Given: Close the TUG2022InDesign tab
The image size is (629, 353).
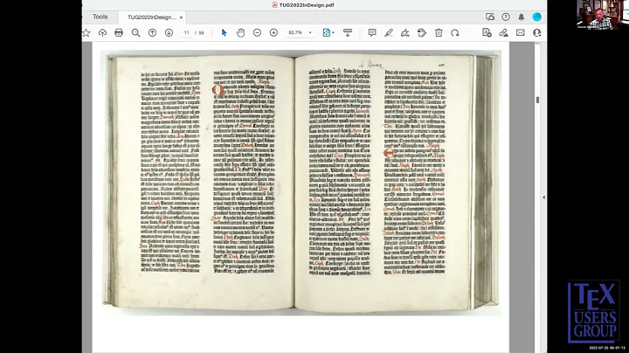Looking at the screenshot, I should coord(182,17).
